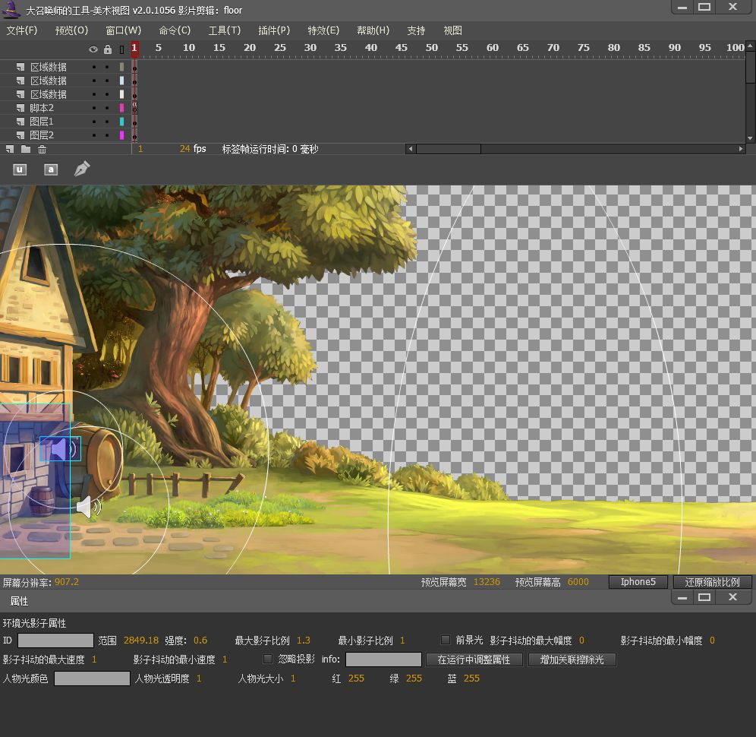The height and width of the screenshot is (737, 756).
Task: Click the layer icon of 图层1
Action: tap(20, 121)
